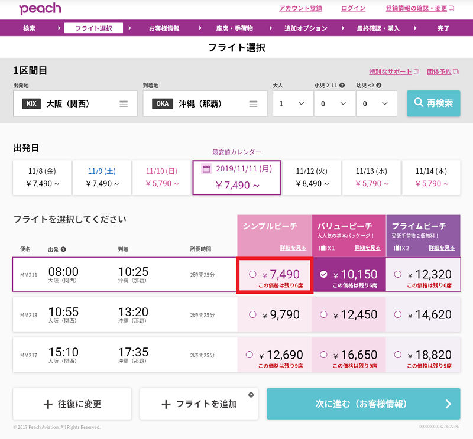Go to the 検索 step
This screenshot has width=473, height=439.
coord(29,28)
